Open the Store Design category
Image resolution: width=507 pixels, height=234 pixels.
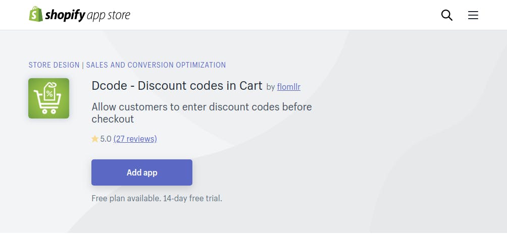coord(54,65)
